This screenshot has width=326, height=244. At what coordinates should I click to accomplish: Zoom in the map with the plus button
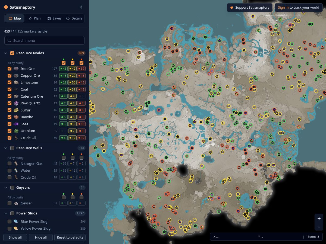tap(319, 218)
